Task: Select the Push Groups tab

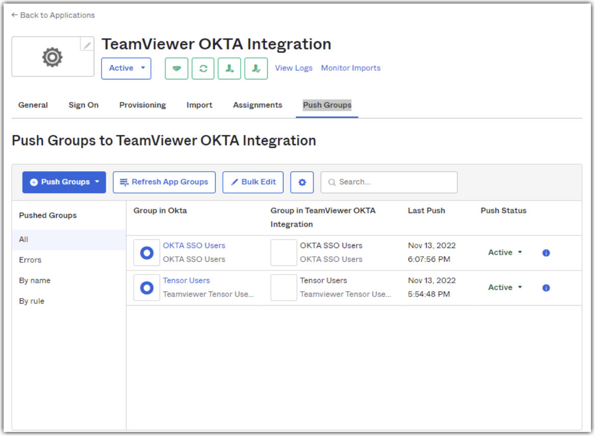Action: pos(327,105)
